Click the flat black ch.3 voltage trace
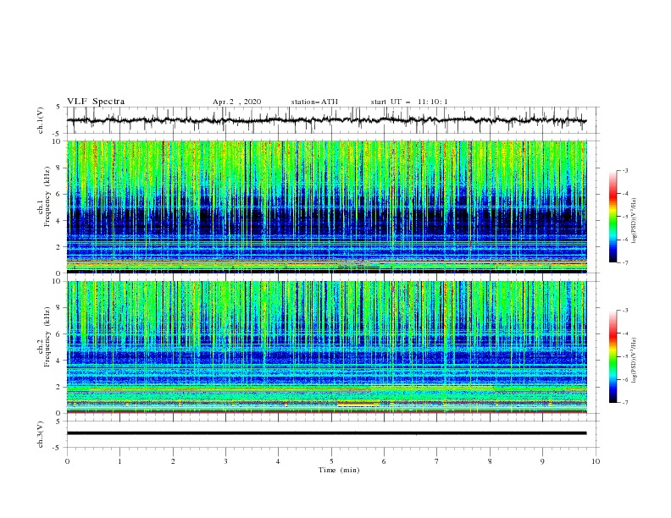 tap(326, 433)
